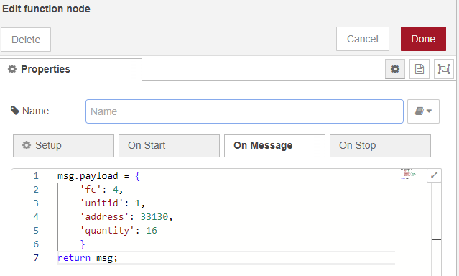Select the On Message tab

[x=274, y=146]
